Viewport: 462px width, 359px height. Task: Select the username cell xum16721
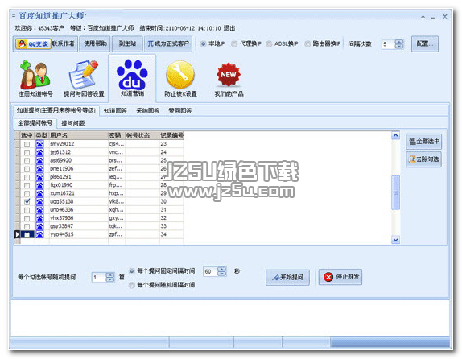(78, 193)
